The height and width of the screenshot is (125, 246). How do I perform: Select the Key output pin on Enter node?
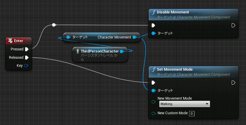[x=26, y=66]
